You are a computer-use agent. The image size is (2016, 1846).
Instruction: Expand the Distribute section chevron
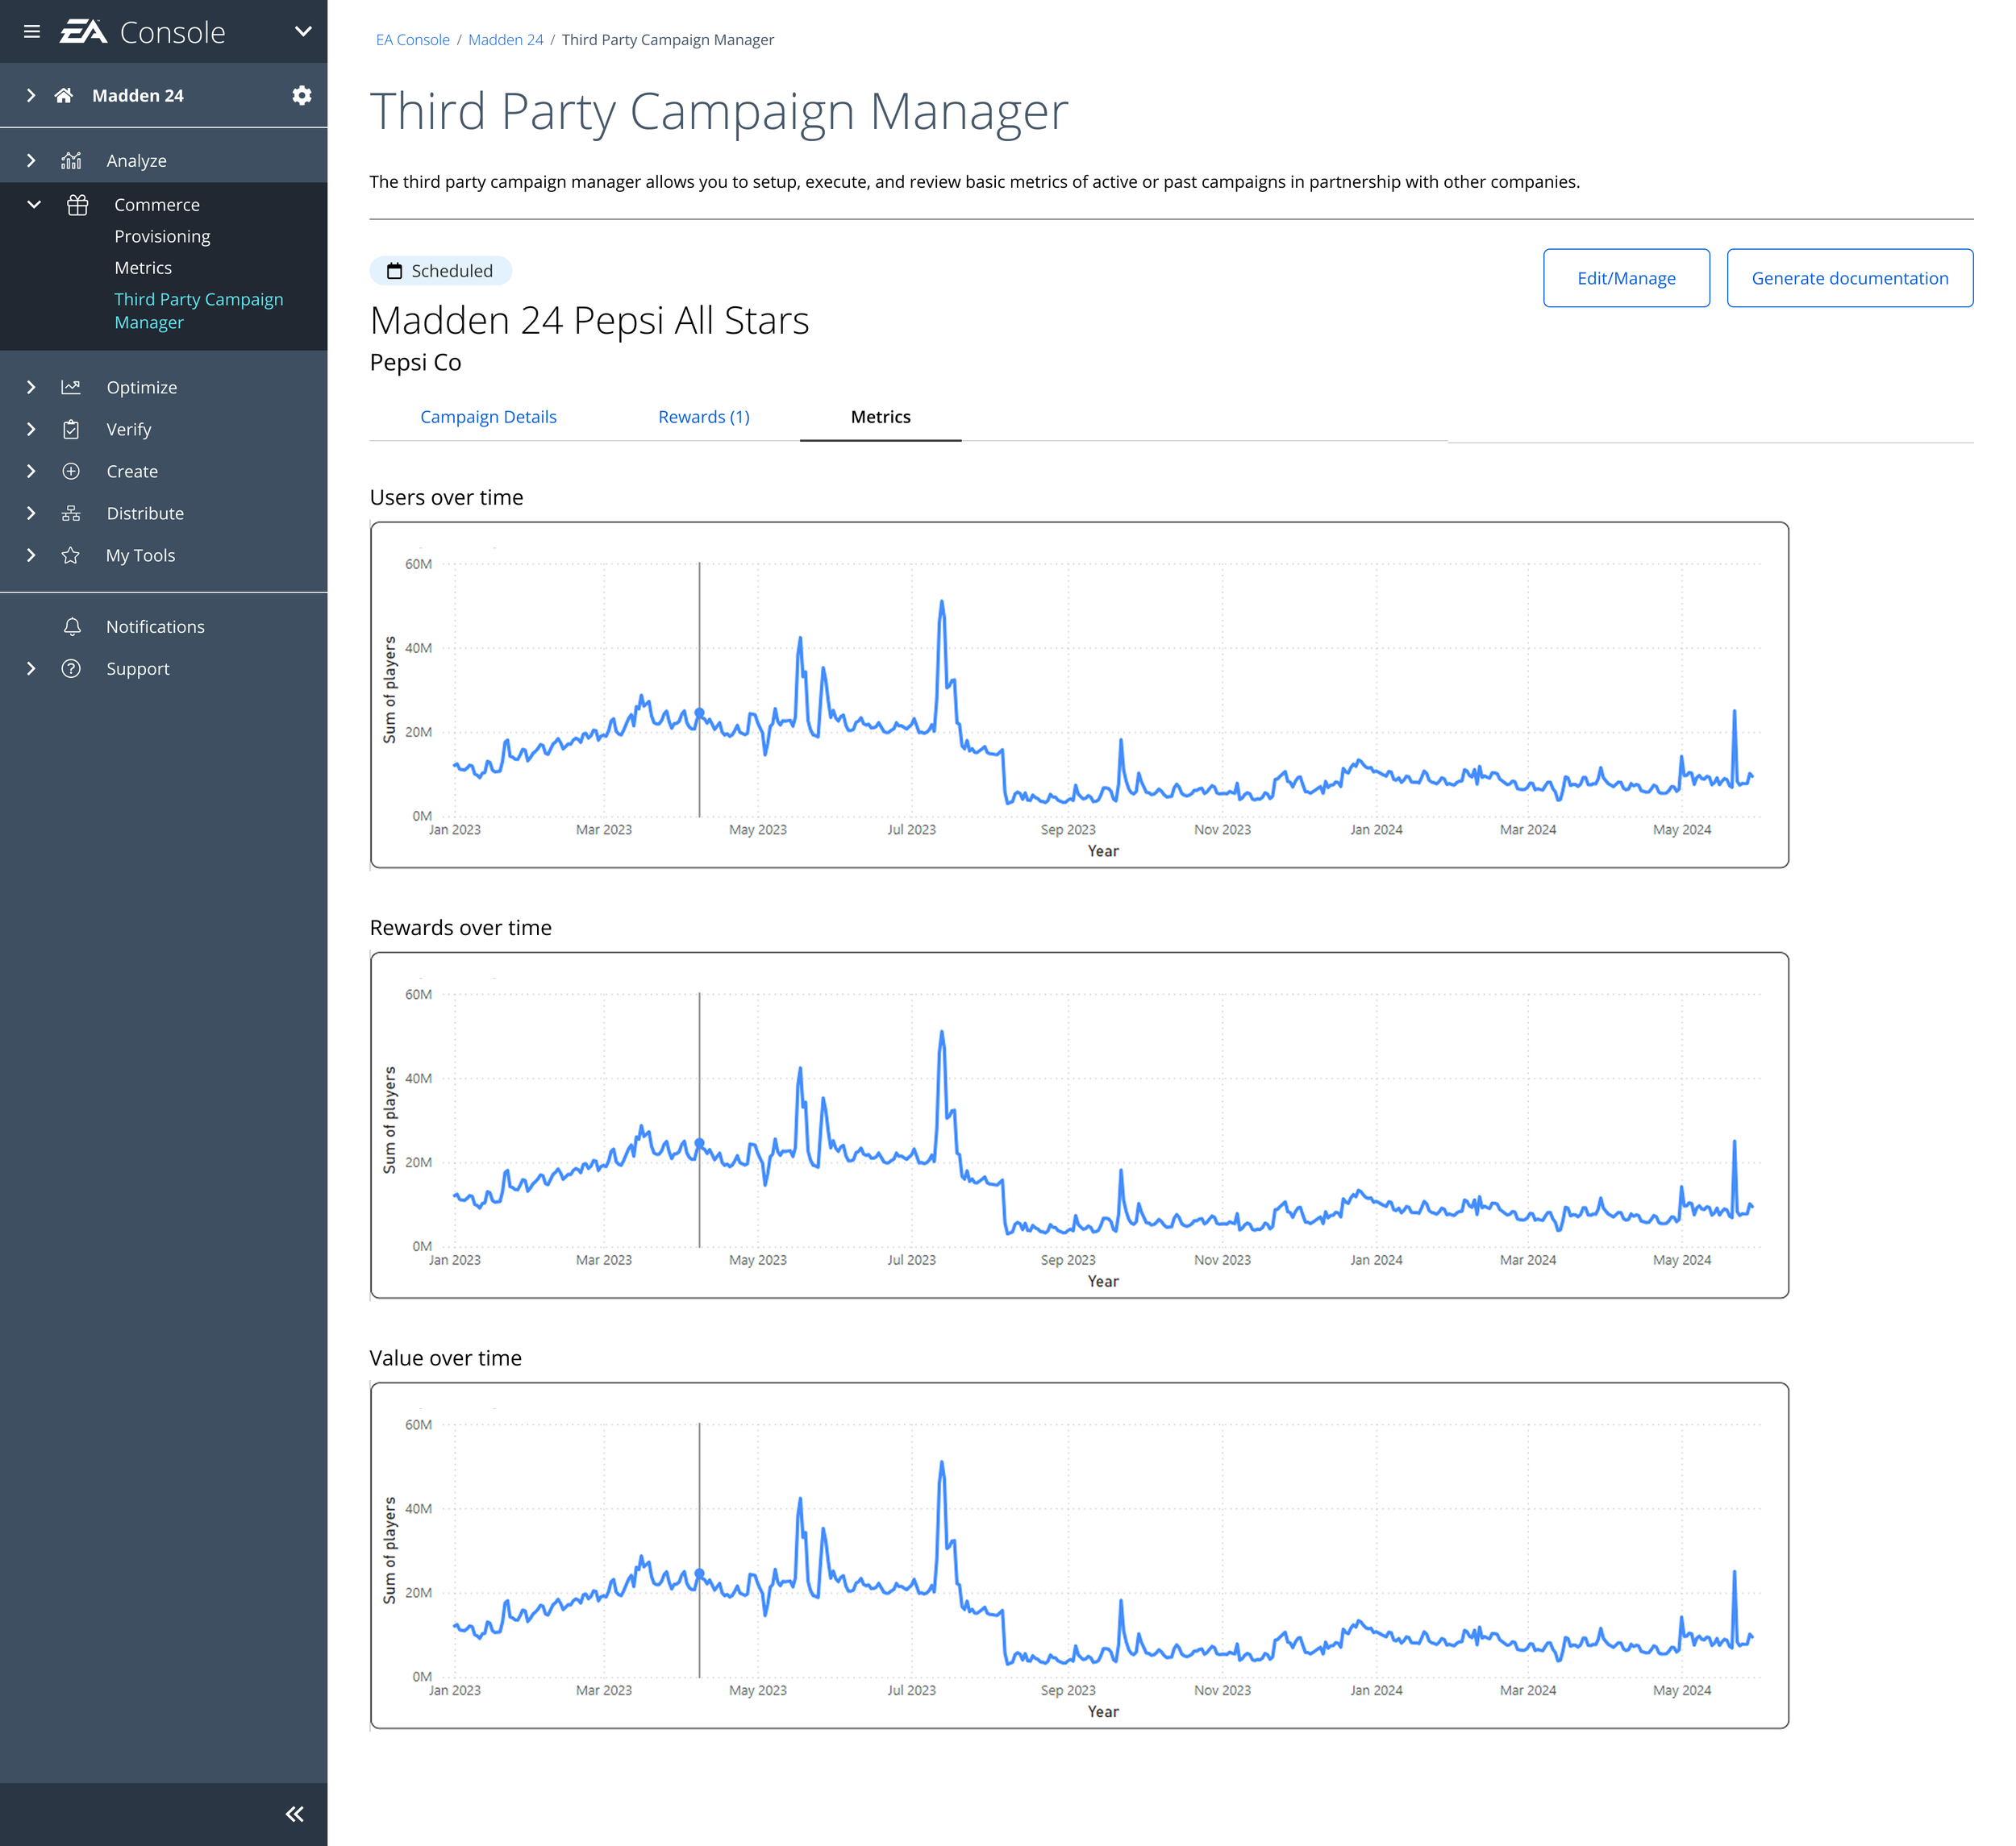31,513
